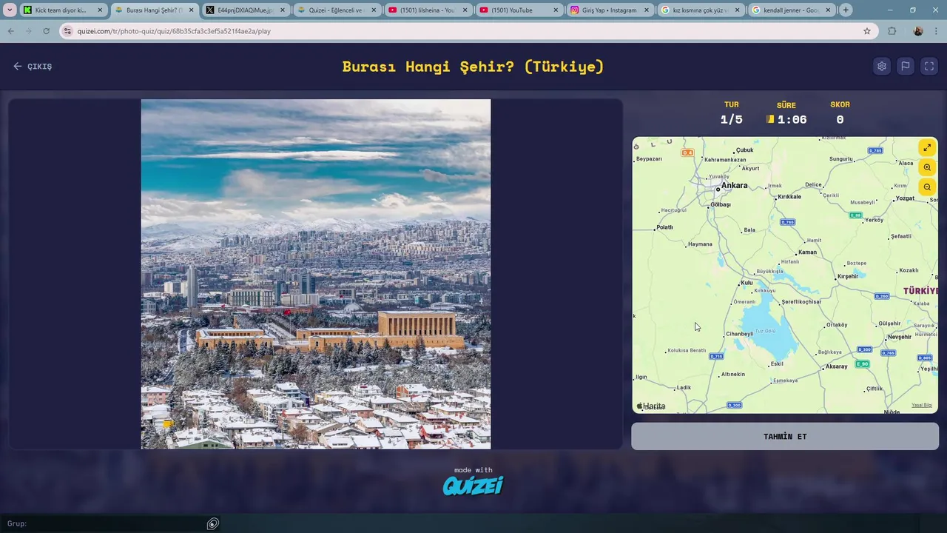Zoom out on the map
This screenshot has height=533, width=947.
pyautogui.click(x=927, y=187)
